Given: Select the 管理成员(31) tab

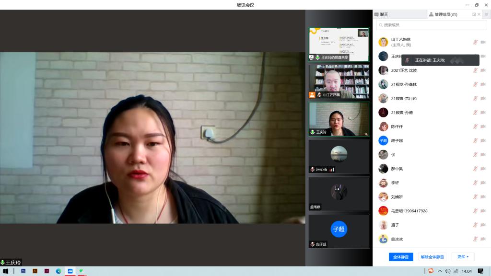Looking at the screenshot, I should [445, 14].
